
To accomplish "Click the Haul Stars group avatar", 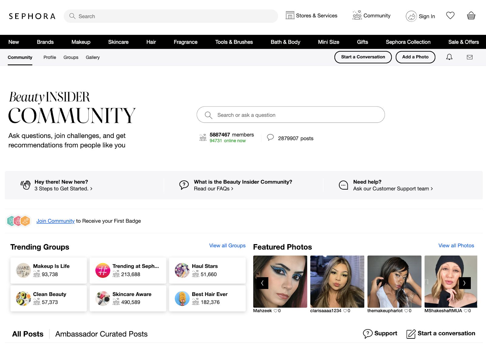I will (x=182, y=270).
